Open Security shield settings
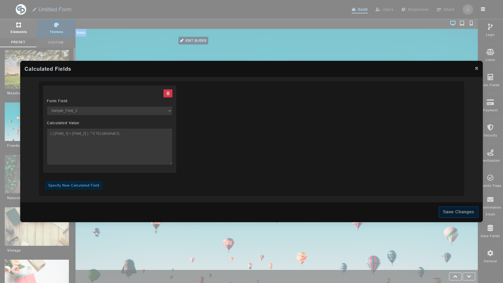Viewport: 503px width, 283px height. click(x=490, y=128)
